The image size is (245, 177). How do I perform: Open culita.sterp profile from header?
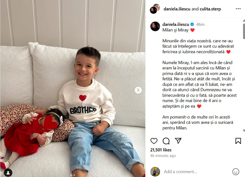point(210,9)
